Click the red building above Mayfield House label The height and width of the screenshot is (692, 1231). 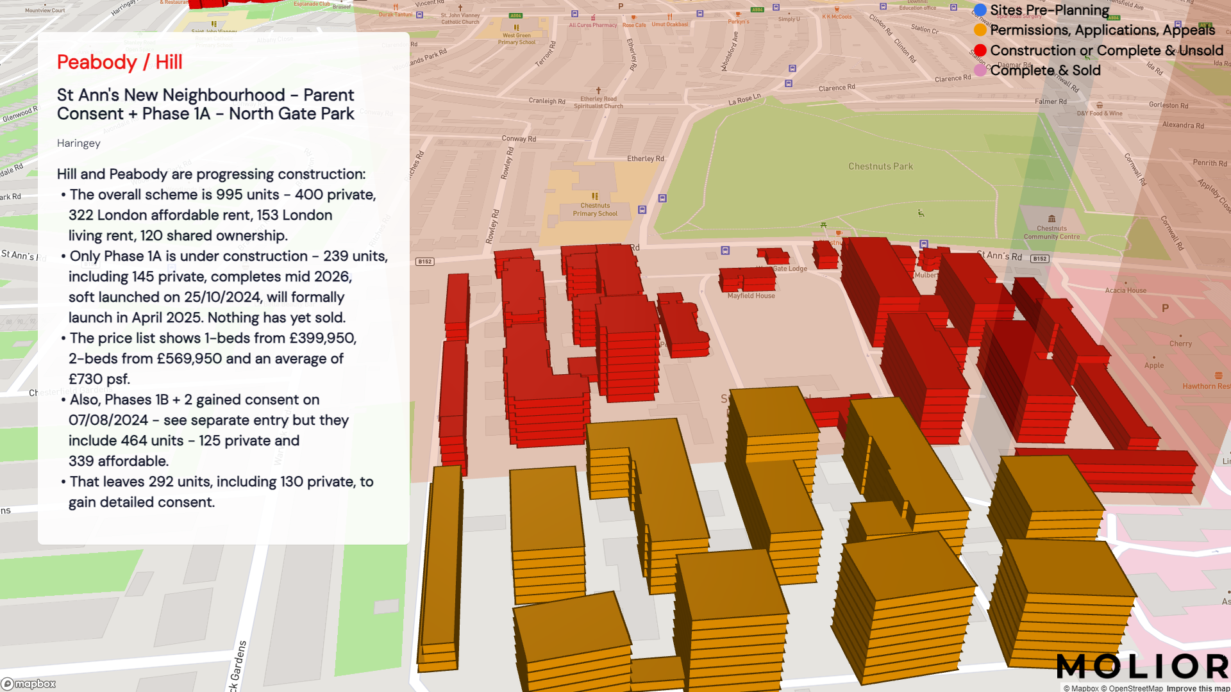click(747, 279)
